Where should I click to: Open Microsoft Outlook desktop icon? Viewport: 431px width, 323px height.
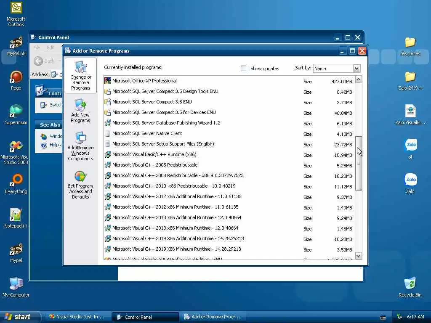[x=16, y=14]
